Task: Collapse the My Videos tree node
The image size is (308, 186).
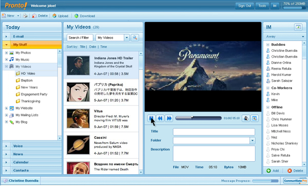Action: click(x=6, y=66)
